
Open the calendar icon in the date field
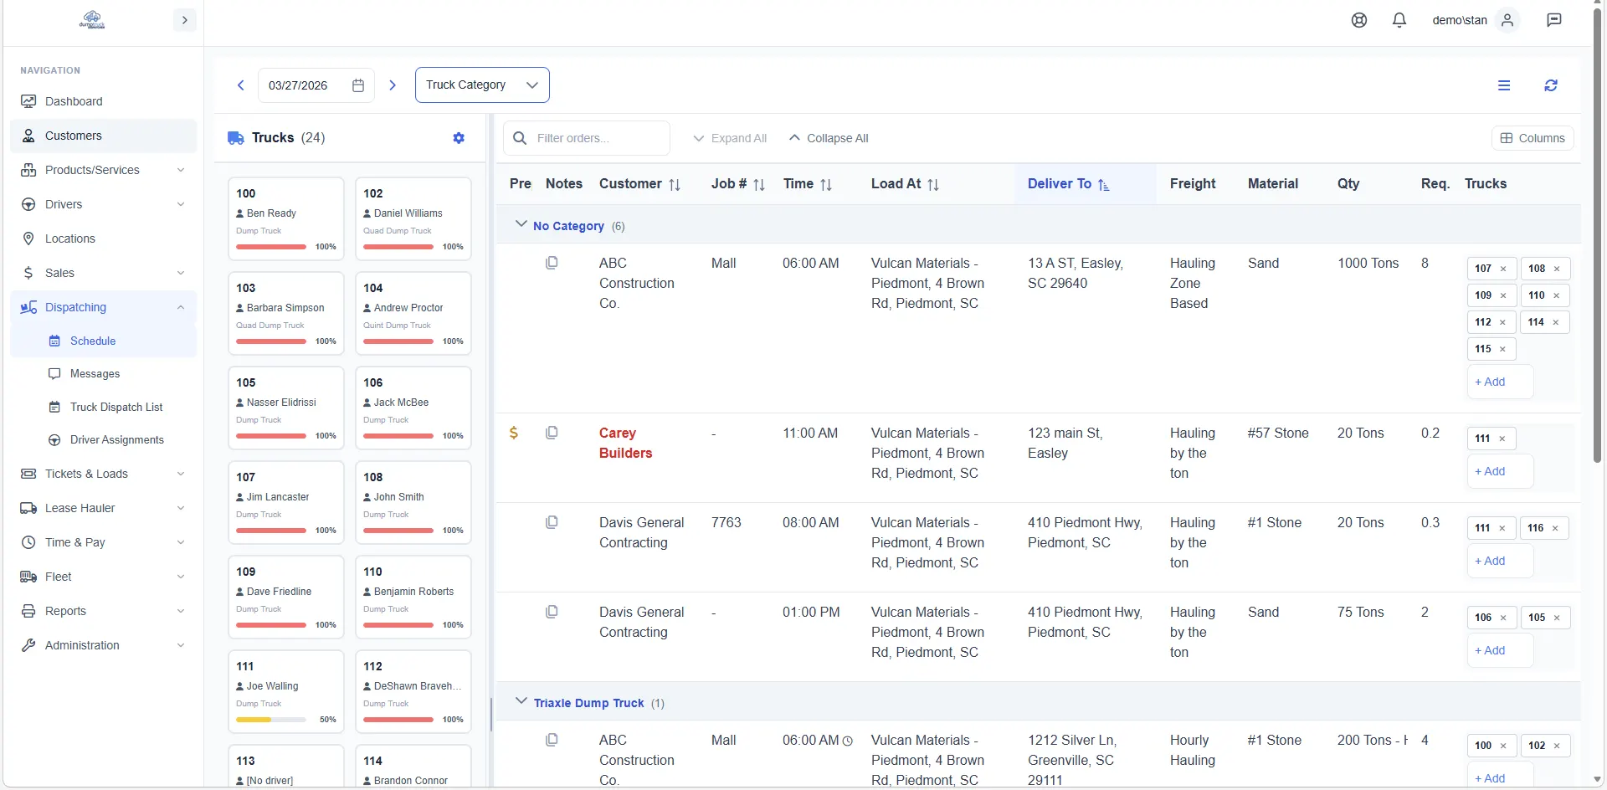358,85
